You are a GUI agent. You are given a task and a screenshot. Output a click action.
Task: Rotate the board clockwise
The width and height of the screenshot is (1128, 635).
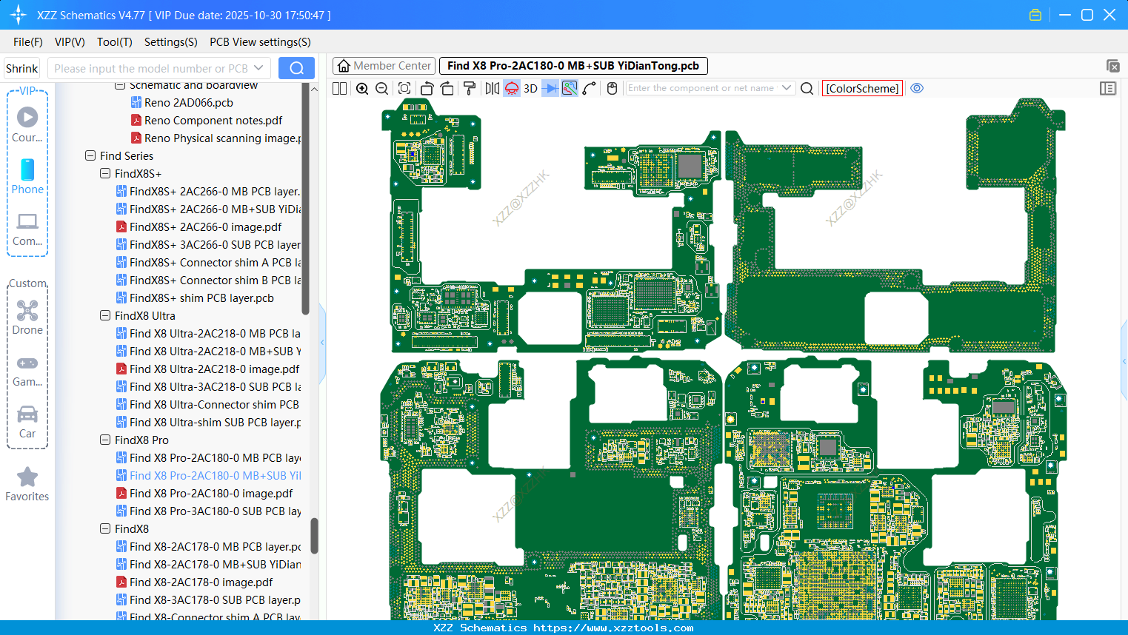click(447, 88)
